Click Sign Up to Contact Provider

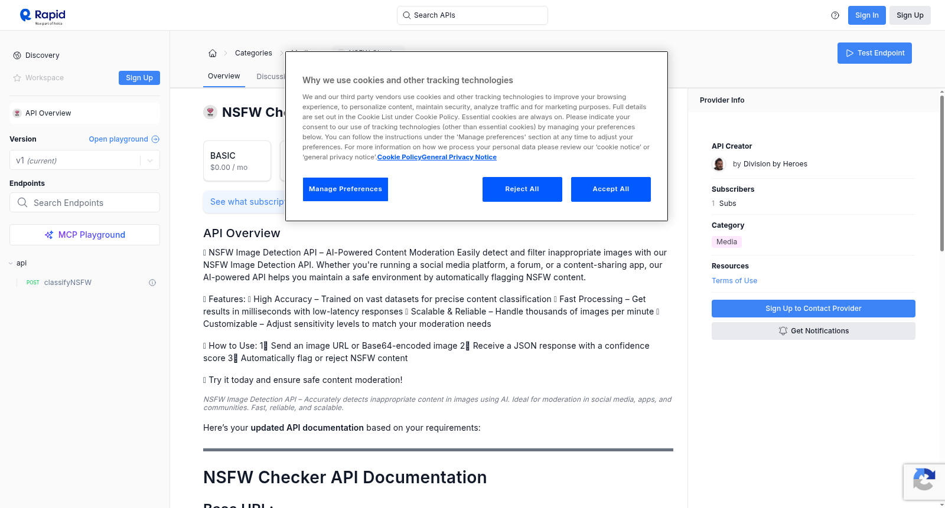point(813,309)
